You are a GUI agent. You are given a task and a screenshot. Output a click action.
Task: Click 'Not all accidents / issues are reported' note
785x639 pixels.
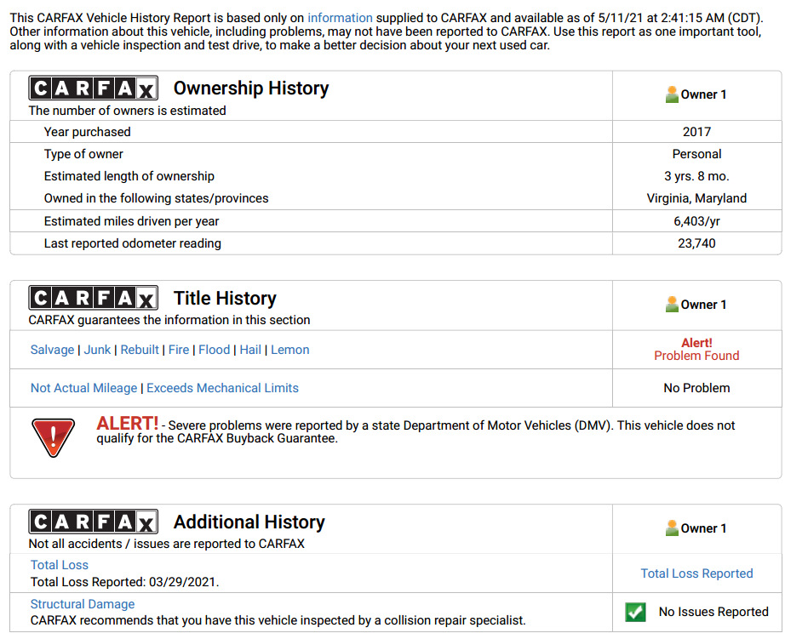coord(167,544)
